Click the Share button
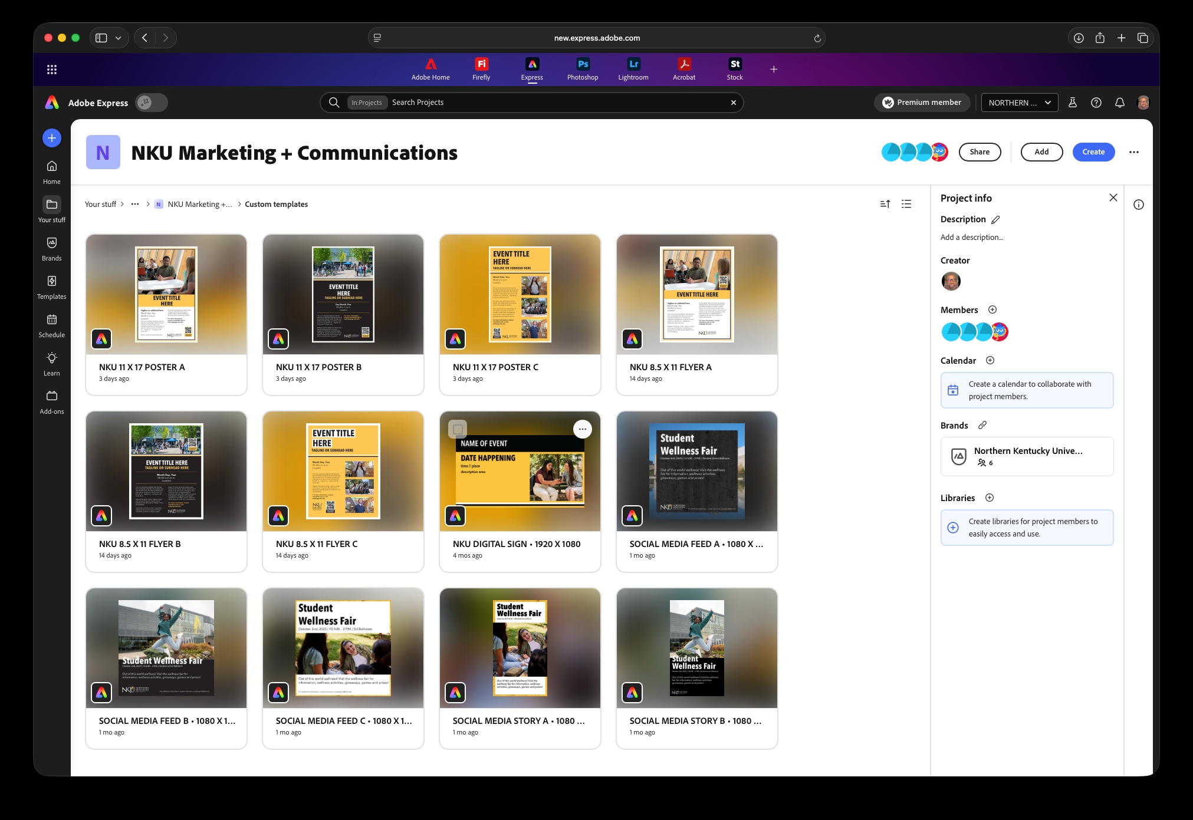The height and width of the screenshot is (820, 1193). point(980,152)
